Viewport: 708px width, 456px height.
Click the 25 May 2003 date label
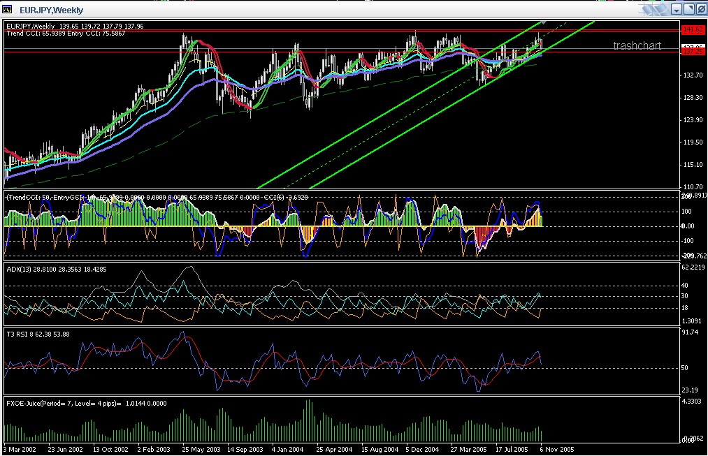coord(201,449)
